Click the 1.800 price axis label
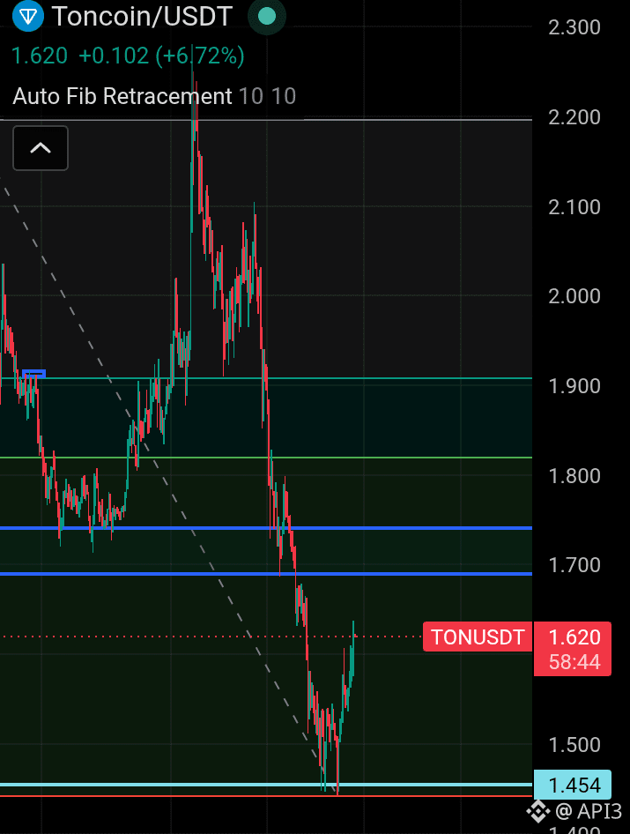 [x=574, y=476]
